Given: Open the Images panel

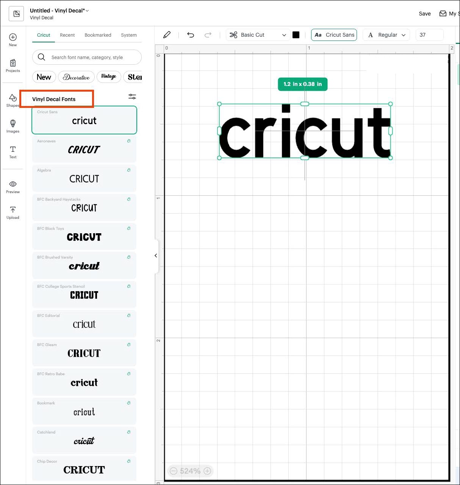Looking at the screenshot, I should pyautogui.click(x=13, y=124).
